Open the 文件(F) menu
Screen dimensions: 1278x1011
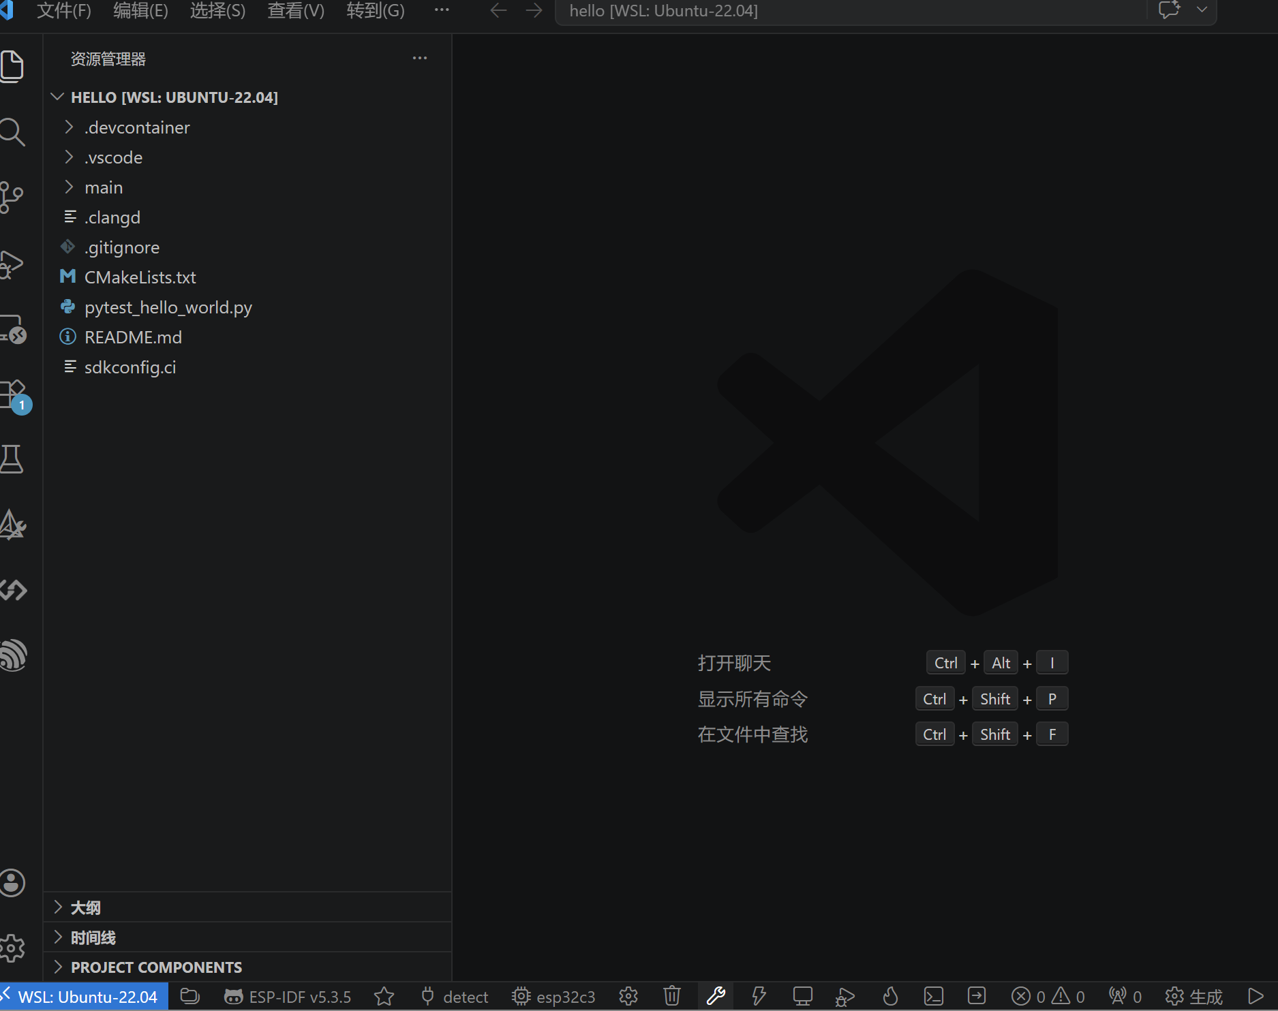pyautogui.click(x=63, y=11)
